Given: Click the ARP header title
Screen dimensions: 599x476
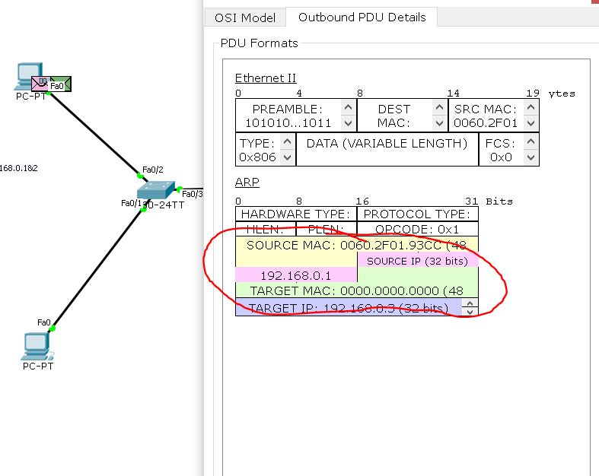Looking at the screenshot, I should (247, 182).
